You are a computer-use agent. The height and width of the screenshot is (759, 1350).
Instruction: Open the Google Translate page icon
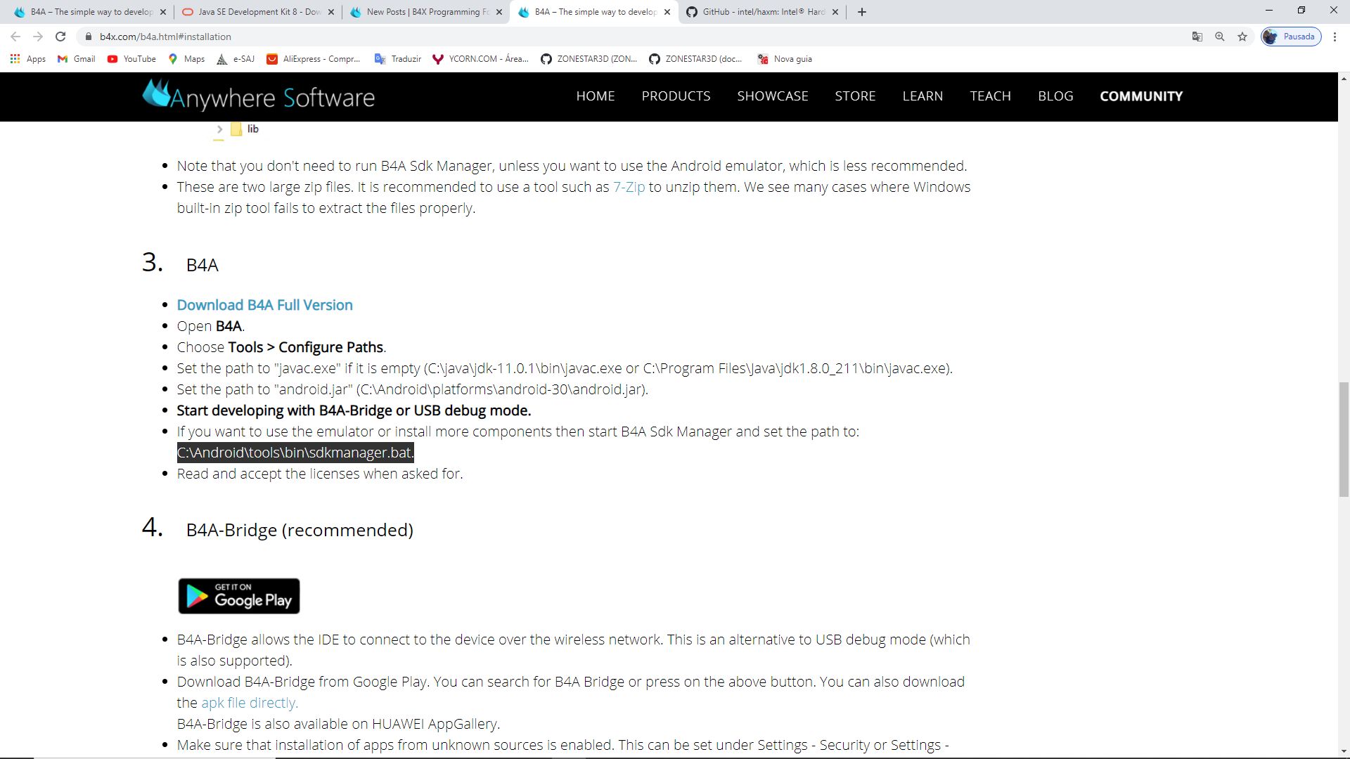[1197, 37]
